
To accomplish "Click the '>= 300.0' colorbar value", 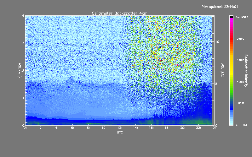I will tap(242, 17).
